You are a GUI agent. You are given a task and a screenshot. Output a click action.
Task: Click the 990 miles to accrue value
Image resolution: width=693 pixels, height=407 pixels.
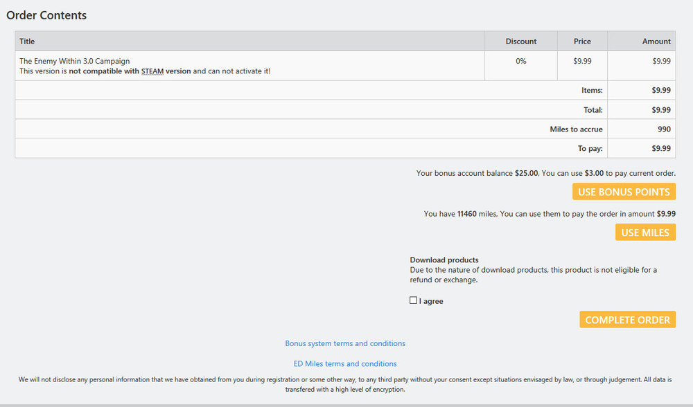(664, 129)
